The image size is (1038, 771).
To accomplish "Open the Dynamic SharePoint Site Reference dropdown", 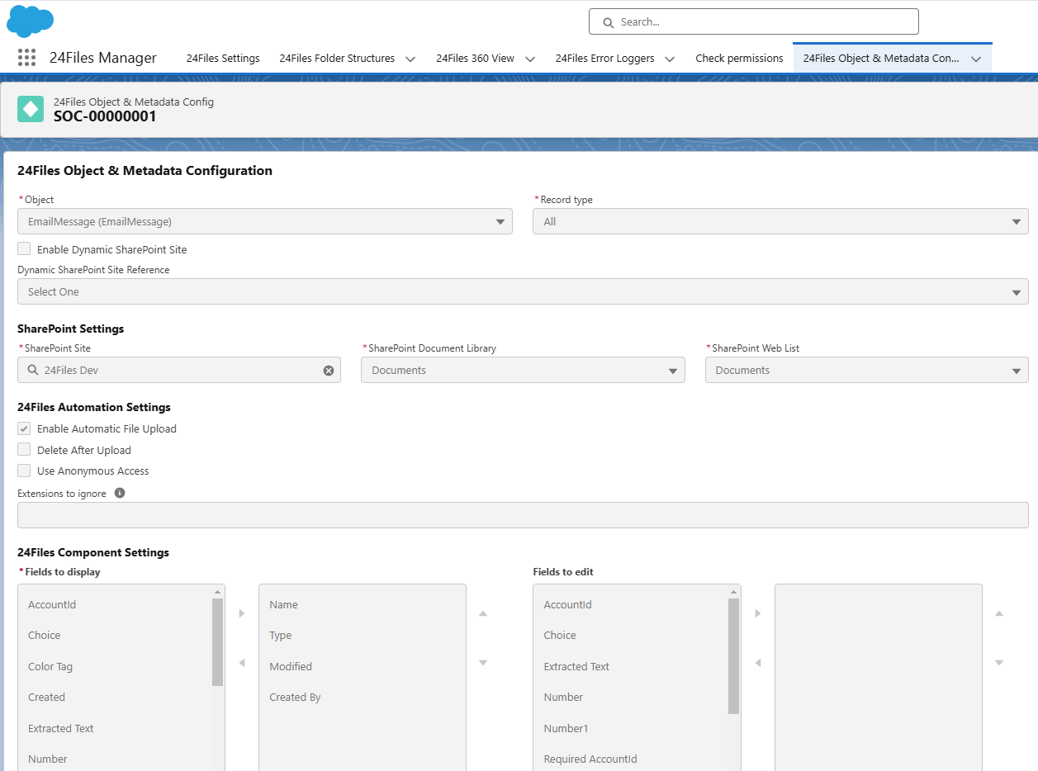I will point(523,291).
